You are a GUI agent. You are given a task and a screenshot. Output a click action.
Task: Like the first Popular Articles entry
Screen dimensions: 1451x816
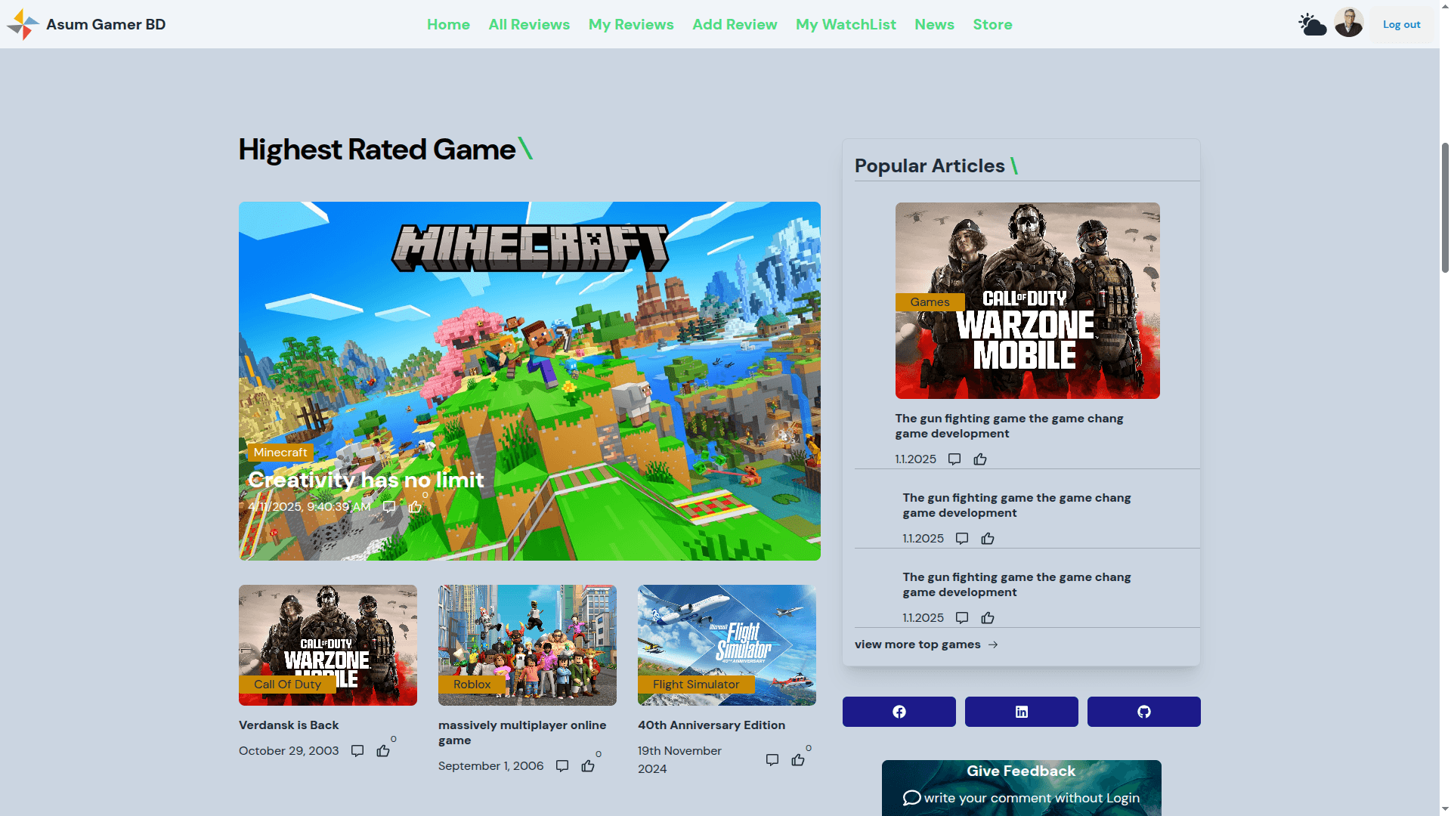coord(980,459)
